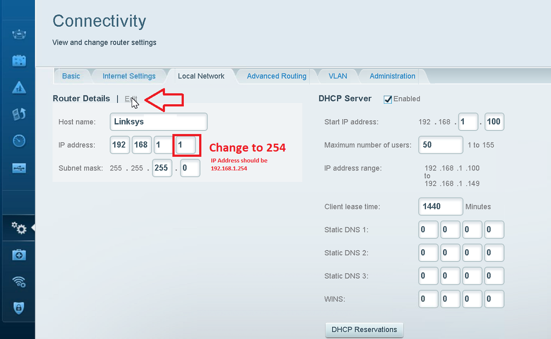Switch to the Basic tab
This screenshot has width=551, height=339.
click(71, 76)
